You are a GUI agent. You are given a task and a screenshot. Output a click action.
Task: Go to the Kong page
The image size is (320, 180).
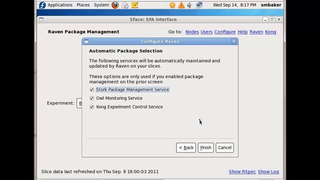pos(270,32)
